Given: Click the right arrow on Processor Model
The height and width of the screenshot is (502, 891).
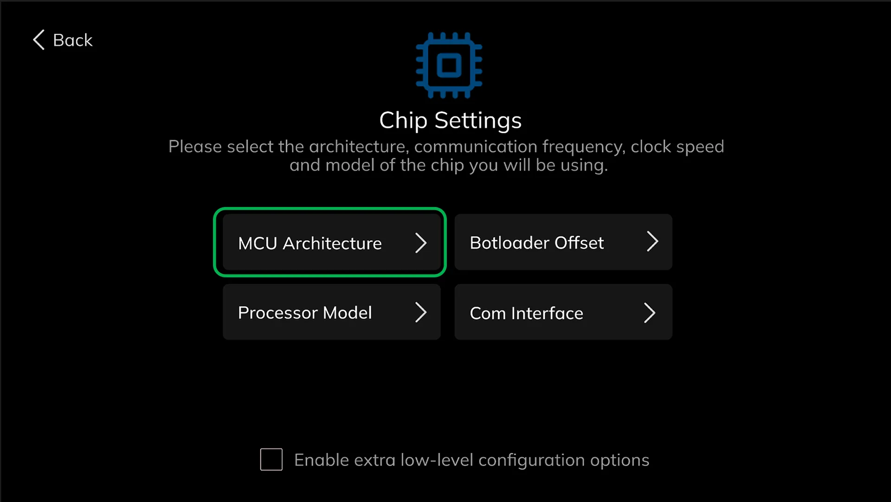Looking at the screenshot, I should click(x=420, y=312).
